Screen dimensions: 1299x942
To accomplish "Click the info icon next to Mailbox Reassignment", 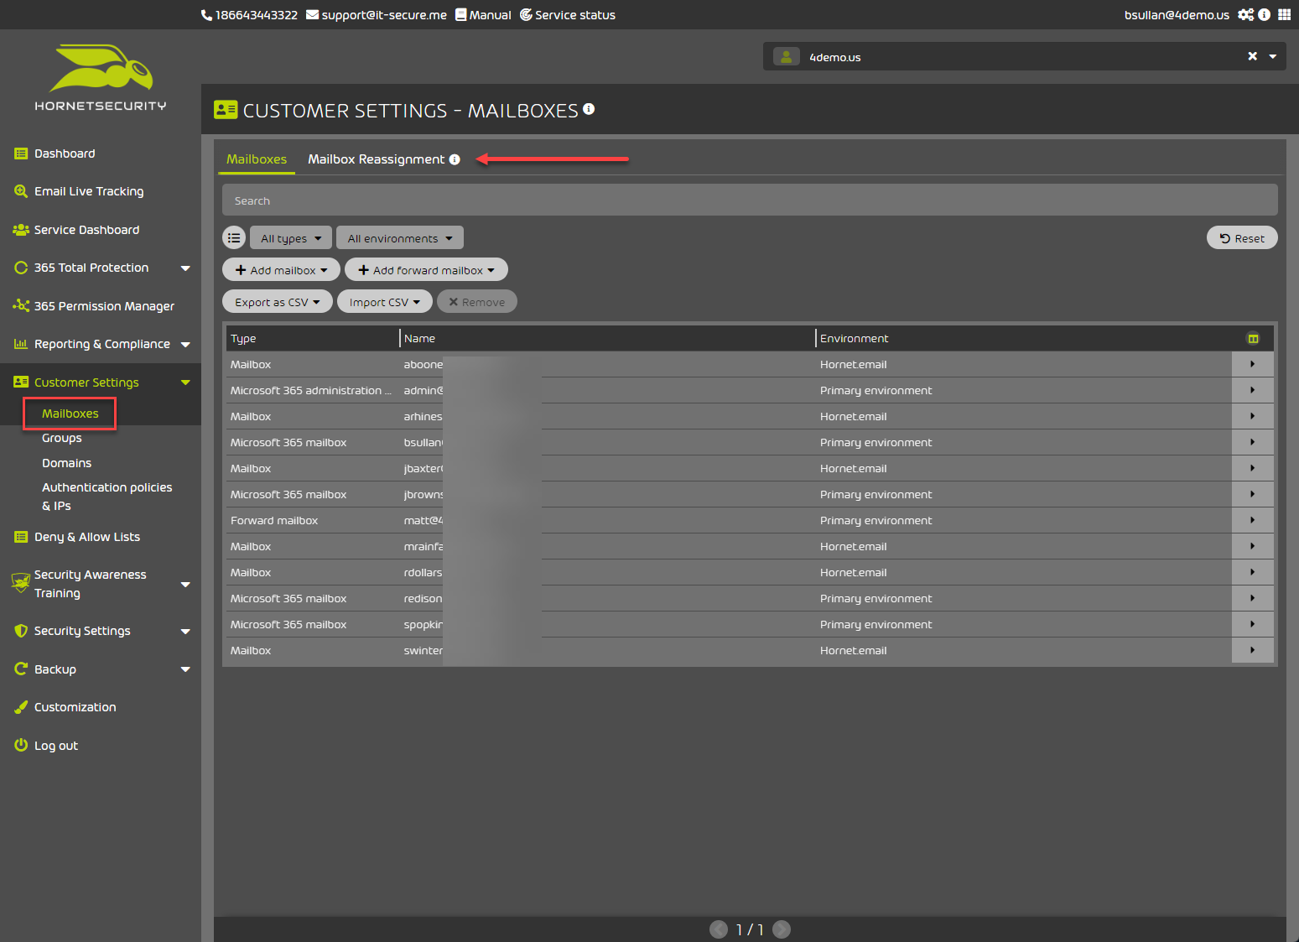I will [455, 159].
